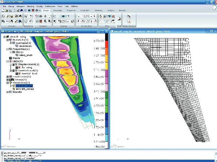Screen dimensions: 217x162
Task: Switch to the Loads/BCs ribbon tab
Action: coord(85,10)
